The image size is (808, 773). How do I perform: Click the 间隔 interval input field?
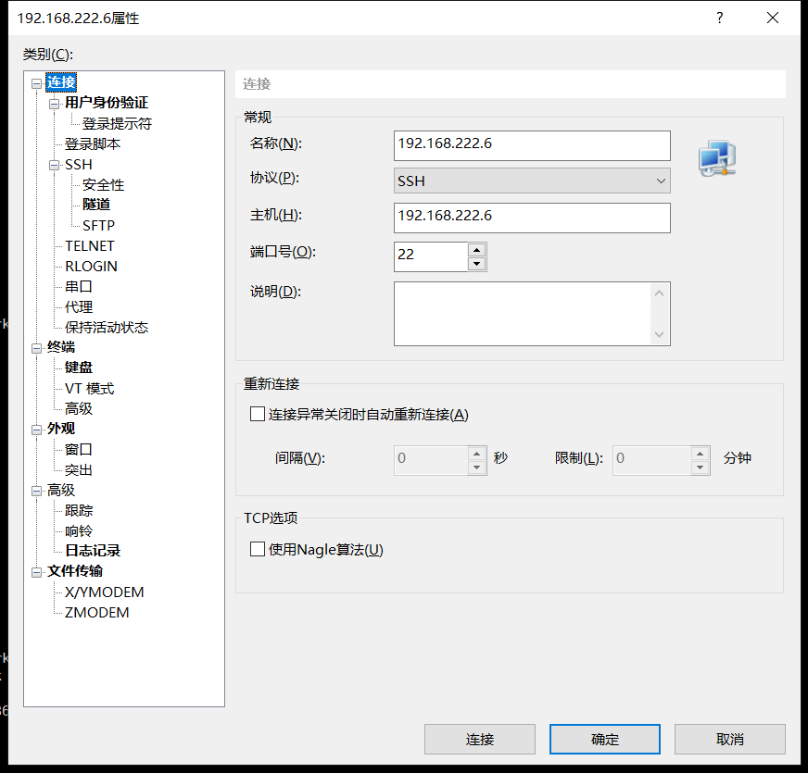click(x=431, y=460)
